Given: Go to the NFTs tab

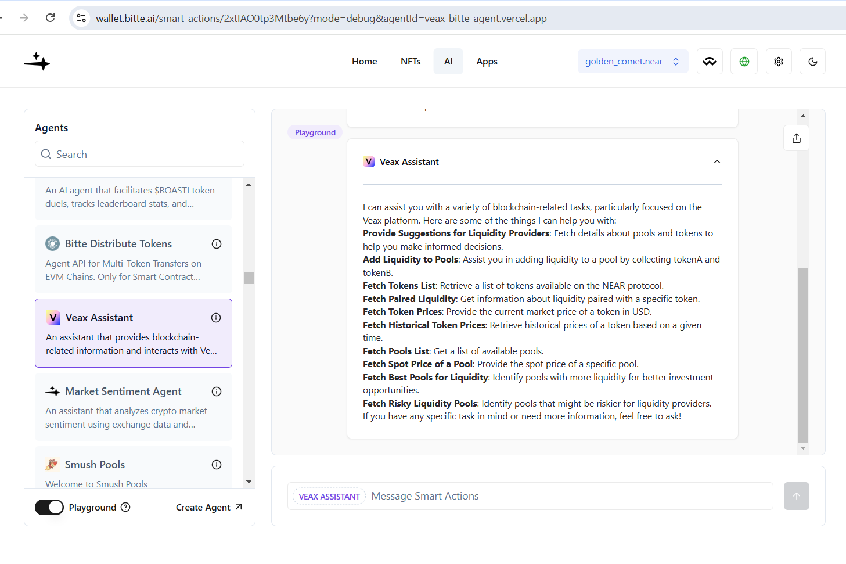Looking at the screenshot, I should click(411, 62).
